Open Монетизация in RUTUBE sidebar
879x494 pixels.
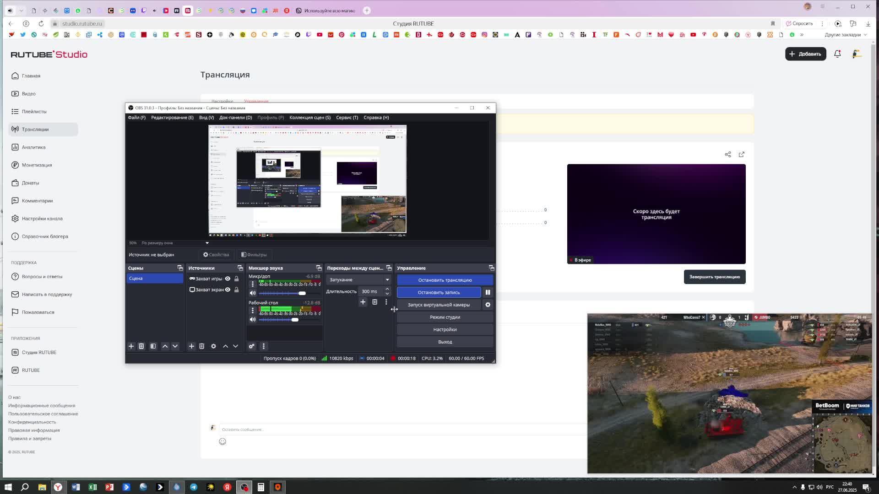pos(43,165)
